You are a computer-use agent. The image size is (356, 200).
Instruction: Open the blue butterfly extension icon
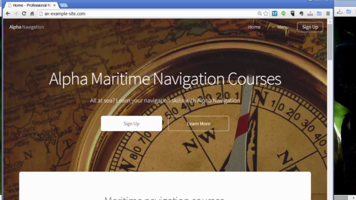[x=274, y=13]
